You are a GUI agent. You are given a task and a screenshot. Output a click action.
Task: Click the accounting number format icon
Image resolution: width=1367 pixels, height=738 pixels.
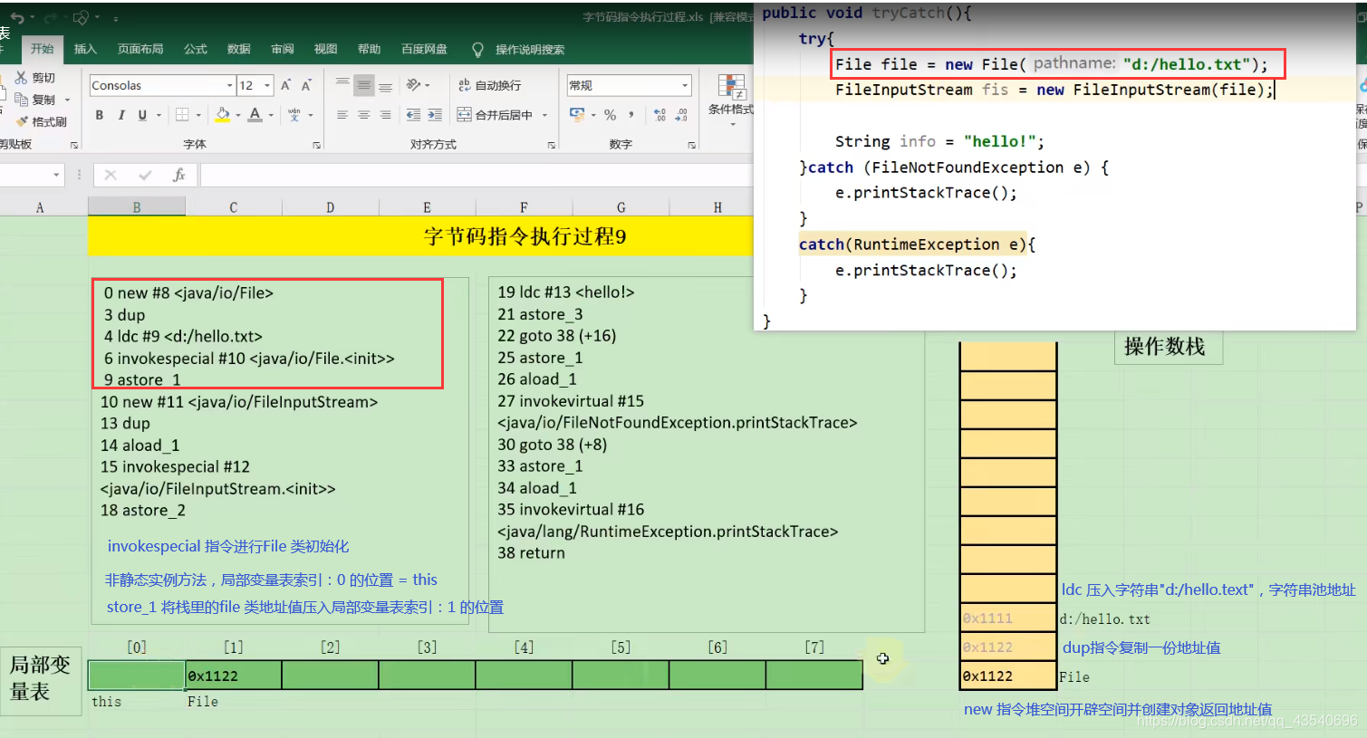577,115
